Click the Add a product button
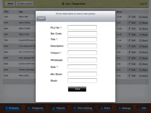This screenshot has height=113, width=151. [x=25, y=4]
